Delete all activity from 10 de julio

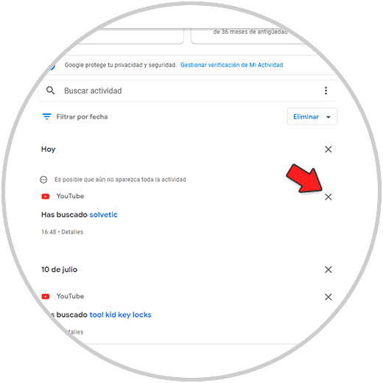point(328,270)
